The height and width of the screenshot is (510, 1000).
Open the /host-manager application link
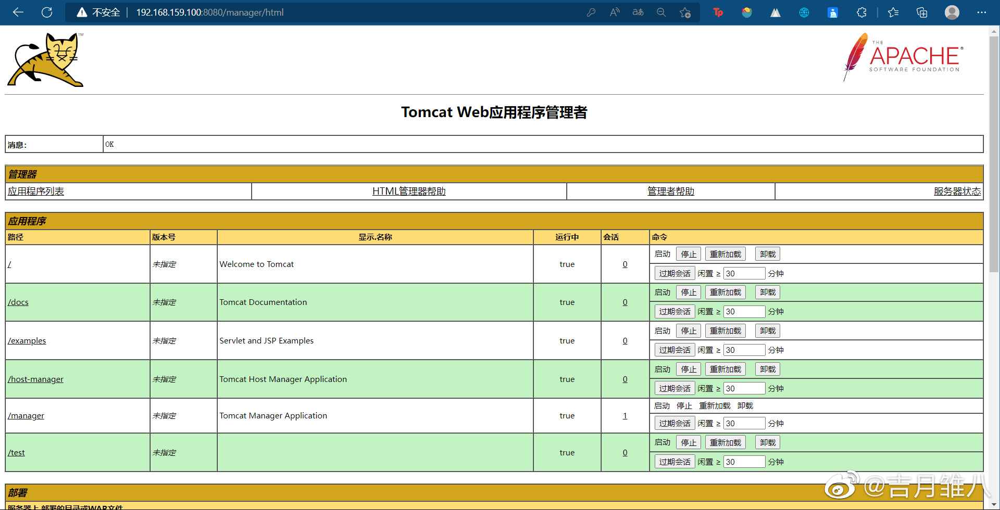click(x=35, y=379)
